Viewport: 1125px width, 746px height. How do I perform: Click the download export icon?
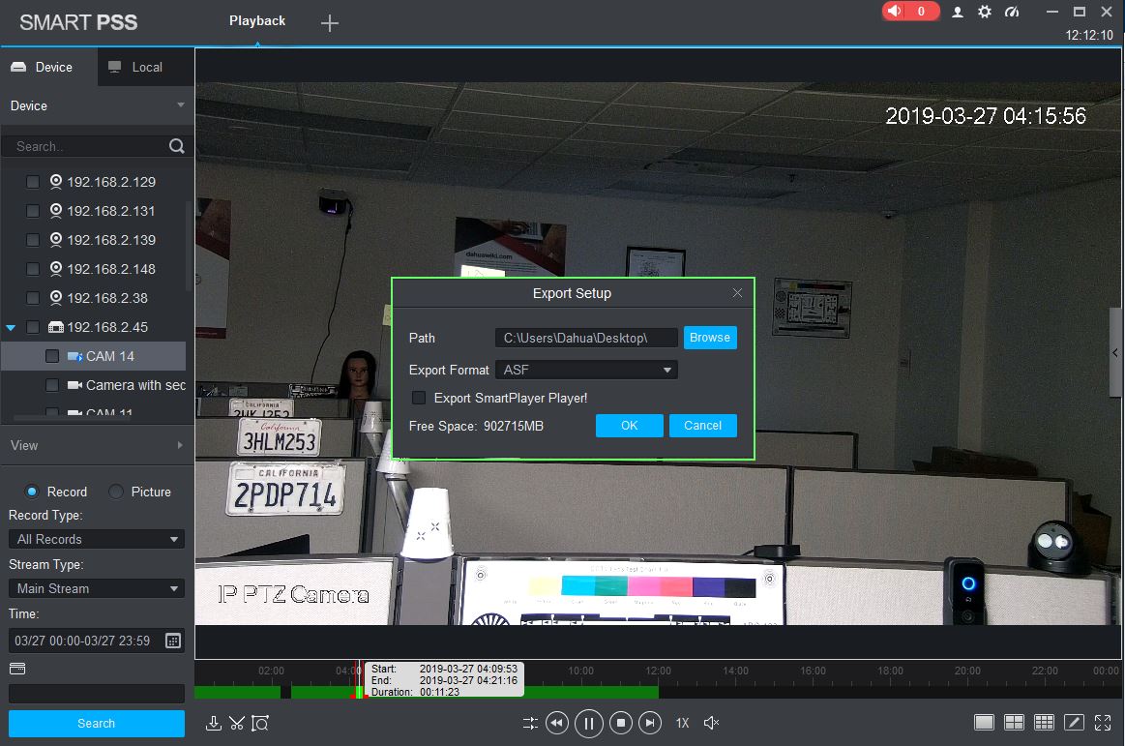tap(213, 723)
